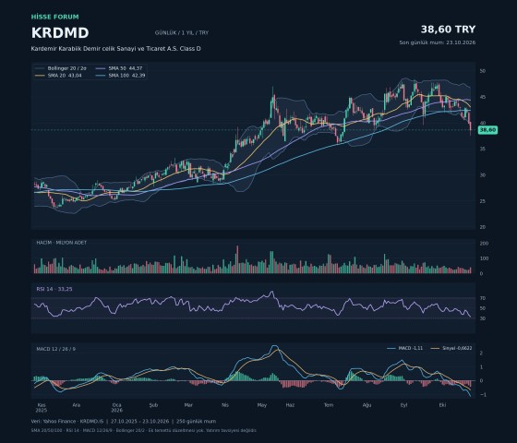Image resolution: width=517 pixels, height=443 pixels.
Task: Click the SMA 50 44,37 legend entry
Action: (x=119, y=68)
